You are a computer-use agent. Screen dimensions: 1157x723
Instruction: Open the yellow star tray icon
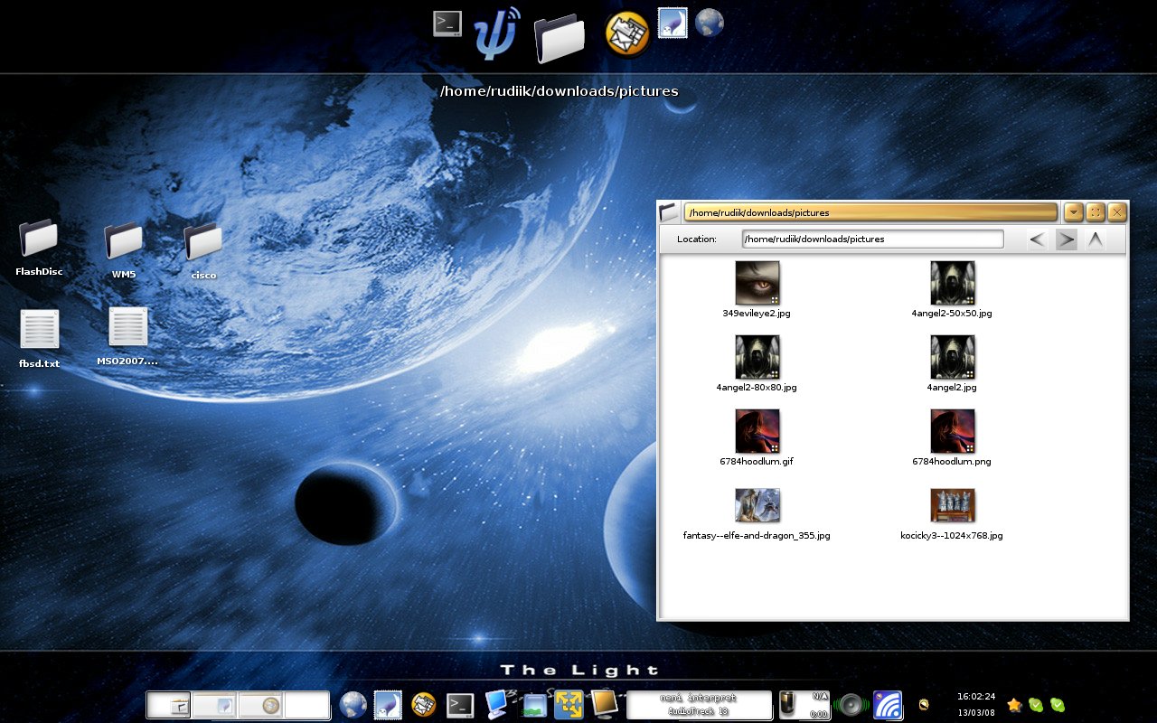tap(1014, 705)
